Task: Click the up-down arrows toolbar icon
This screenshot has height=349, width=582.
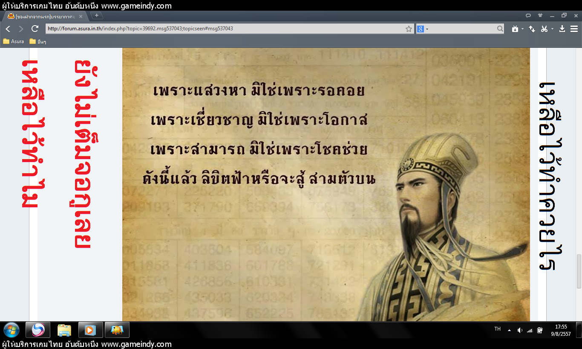Action: point(532,29)
